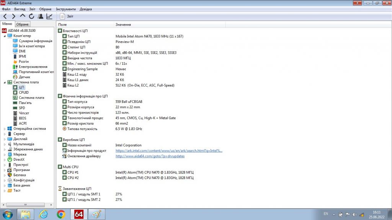Screen dimensions: 392x220
Task: Open the aida64.com driver updates link
Action: (150, 156)
